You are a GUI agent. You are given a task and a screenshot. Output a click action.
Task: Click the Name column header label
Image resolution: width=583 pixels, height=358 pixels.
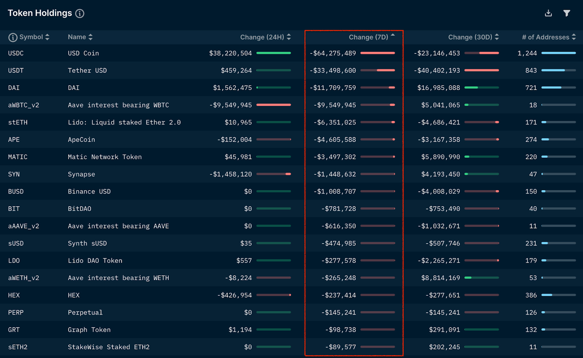point(77,37)
